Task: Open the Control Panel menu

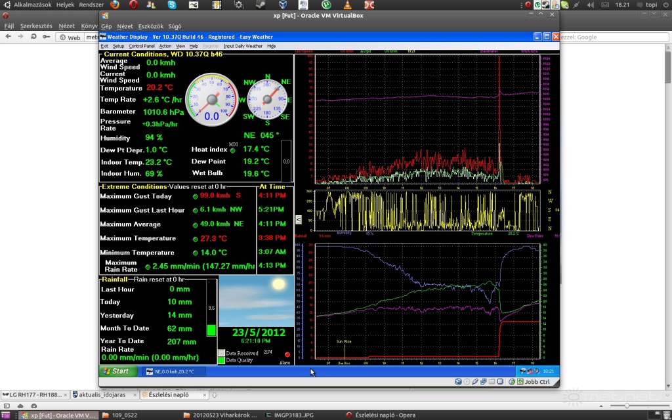Action: [x=142, y=47]
